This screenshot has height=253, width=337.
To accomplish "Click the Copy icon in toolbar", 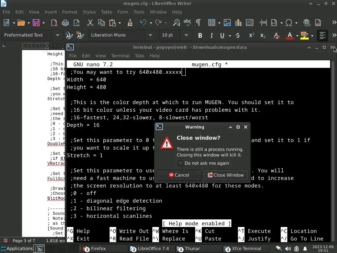I will point(101,23).
